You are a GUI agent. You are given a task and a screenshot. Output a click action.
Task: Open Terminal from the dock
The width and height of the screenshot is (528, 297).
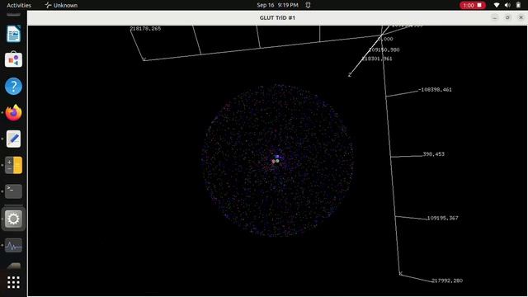click(13, 191)
